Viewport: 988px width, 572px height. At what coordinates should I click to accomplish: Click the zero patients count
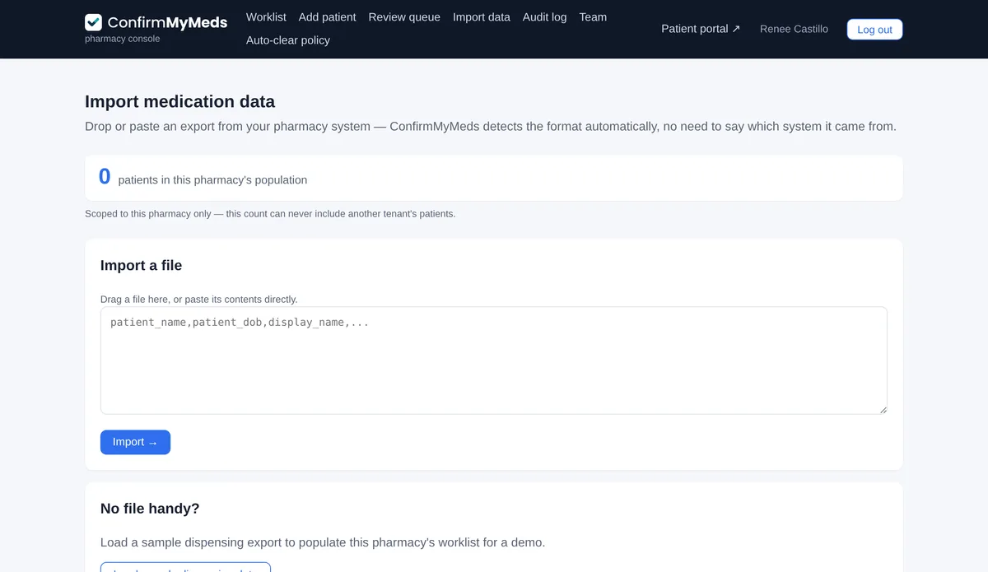(x=105, y=177)
